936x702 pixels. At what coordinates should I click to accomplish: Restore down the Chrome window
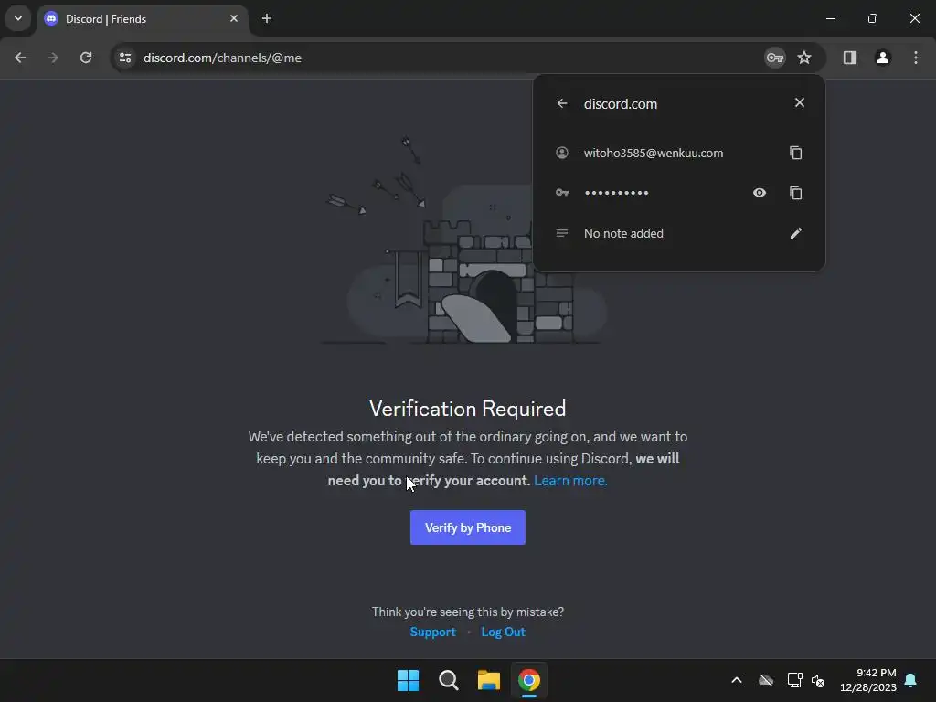point(873,18)
